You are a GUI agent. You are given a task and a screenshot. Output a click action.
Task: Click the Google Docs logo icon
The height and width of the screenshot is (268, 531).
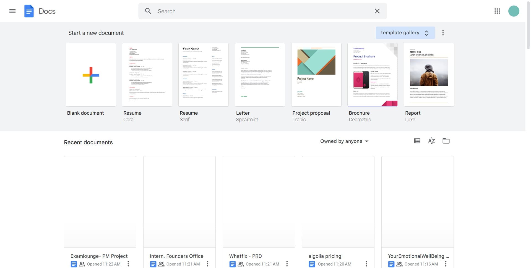pyautogui.click(x=29, y=11)
